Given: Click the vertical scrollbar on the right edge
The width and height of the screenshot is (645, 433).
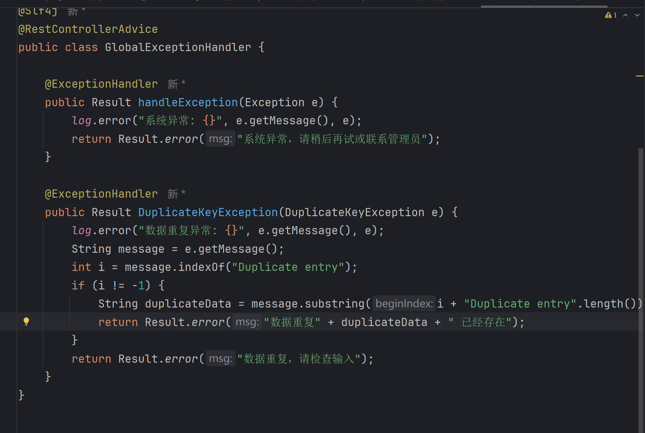Looking at the screenshot, I should click(x=641, y=259).
